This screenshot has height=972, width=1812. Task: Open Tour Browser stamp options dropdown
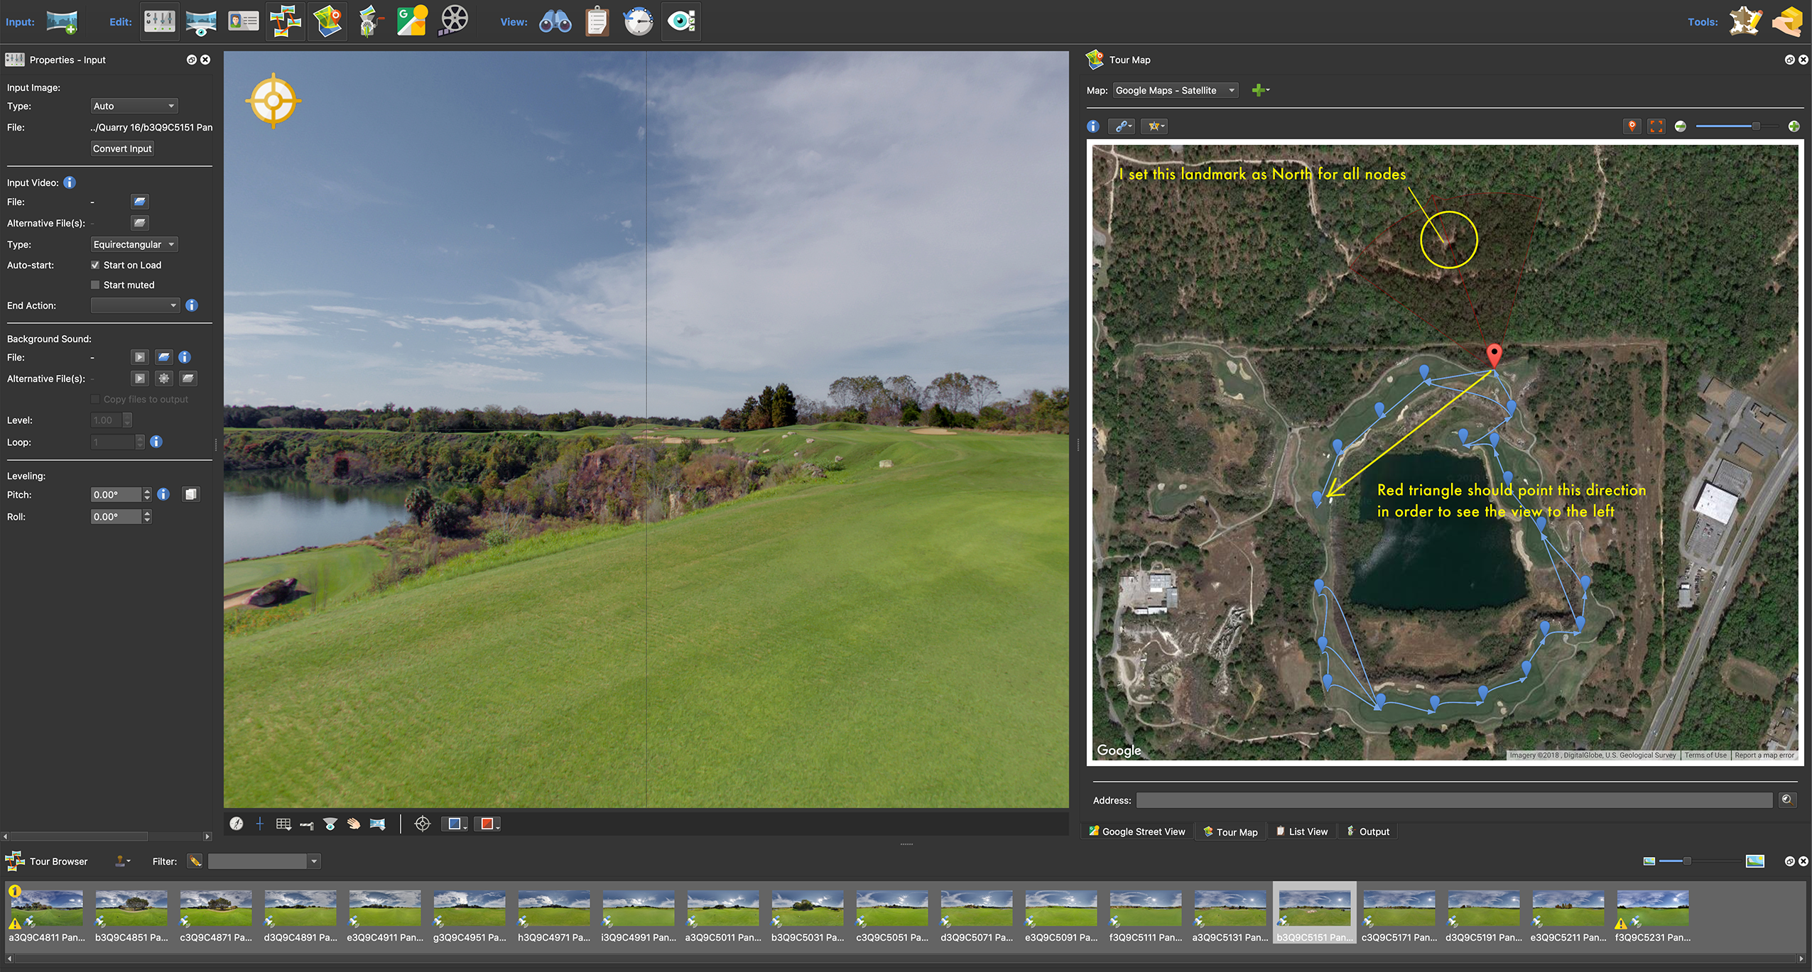[x=123, y=861]
